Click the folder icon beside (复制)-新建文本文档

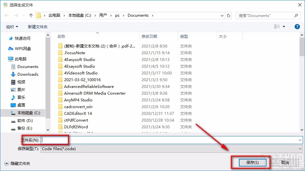point(60,46)
